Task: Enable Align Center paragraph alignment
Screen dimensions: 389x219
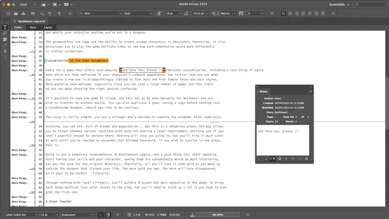Action: click(290, 13)
